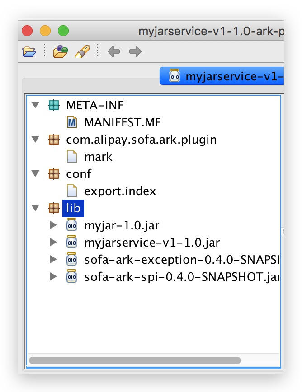The width and height of the screenshot is (302, 392).
Task: Collapse the com.alipay.sofa.ark.plugin node
Action: point(36,139)
